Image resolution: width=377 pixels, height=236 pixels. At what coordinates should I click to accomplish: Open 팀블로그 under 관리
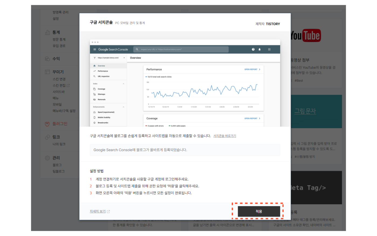point(58,171)
